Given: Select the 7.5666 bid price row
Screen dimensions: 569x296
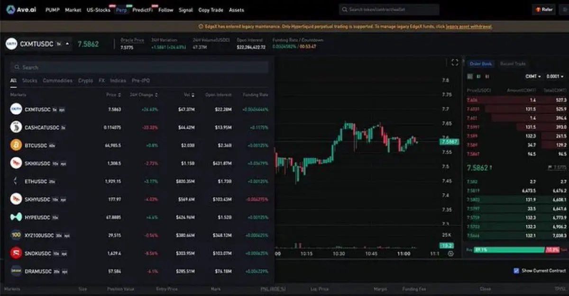Looking at the screenshot, I should [x=517, y=235].
